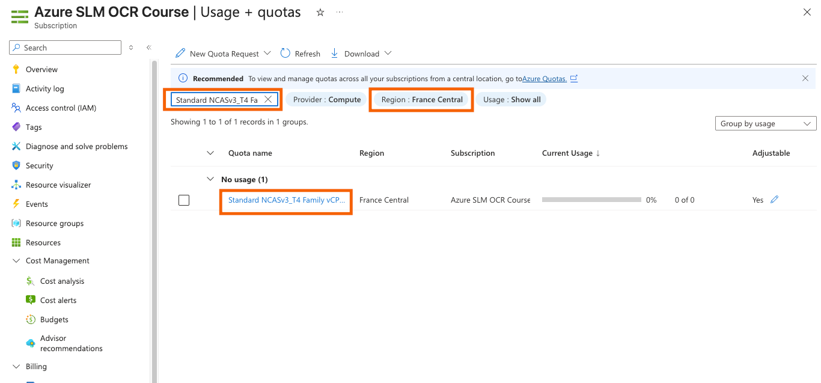The height and width of the screenshot is (383, 821).
Task: Toggle the header chevron to collapse all groups
Action: 210,153
